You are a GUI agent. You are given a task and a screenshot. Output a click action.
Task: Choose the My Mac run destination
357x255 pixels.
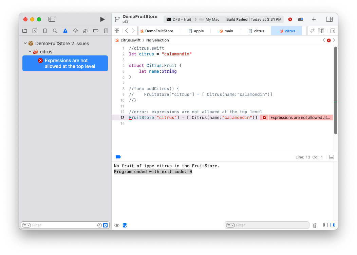(209, 19)
